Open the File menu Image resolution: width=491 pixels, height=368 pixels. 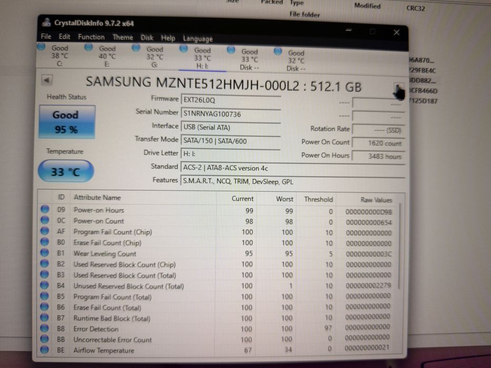point(46,36)
